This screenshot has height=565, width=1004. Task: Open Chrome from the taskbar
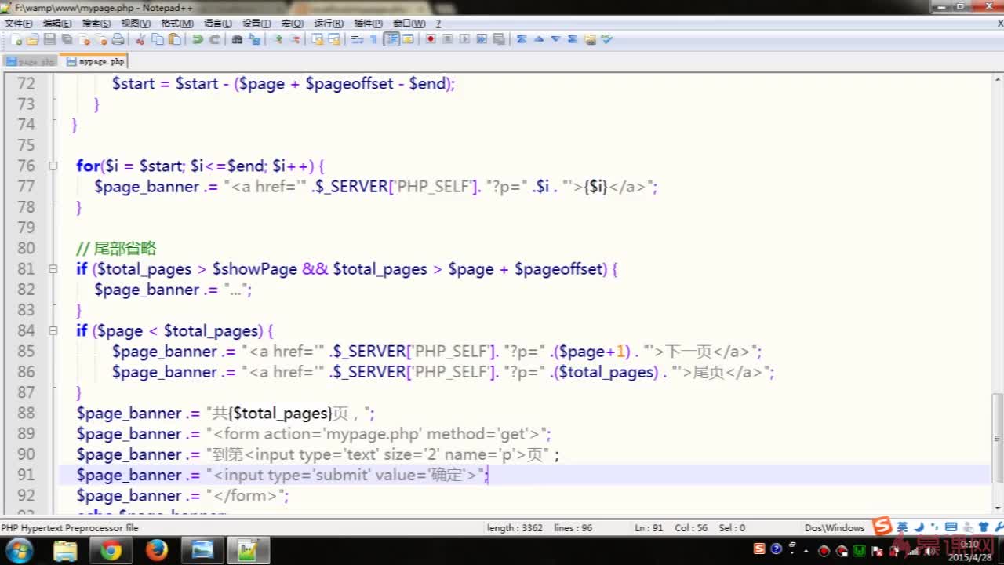(111, 551)
